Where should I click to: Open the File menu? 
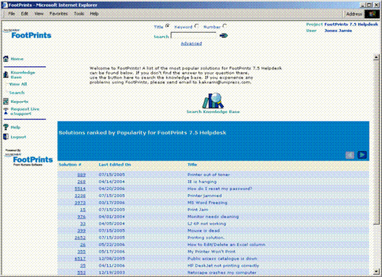point(11,13)
